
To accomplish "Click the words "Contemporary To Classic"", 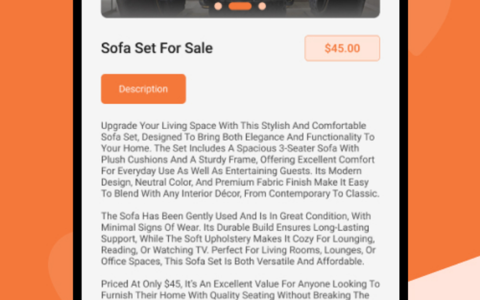I will 323,193.
